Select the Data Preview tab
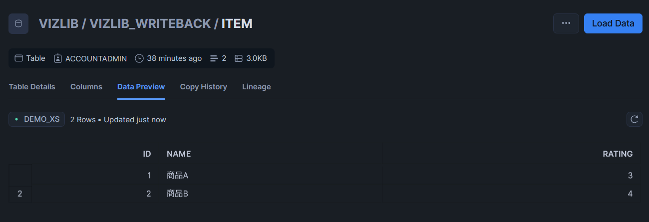This screenshot has width=649, height=222. point(141,87)
